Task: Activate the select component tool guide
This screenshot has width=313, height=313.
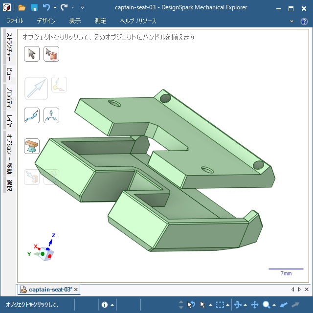Action: pos(51,54)
